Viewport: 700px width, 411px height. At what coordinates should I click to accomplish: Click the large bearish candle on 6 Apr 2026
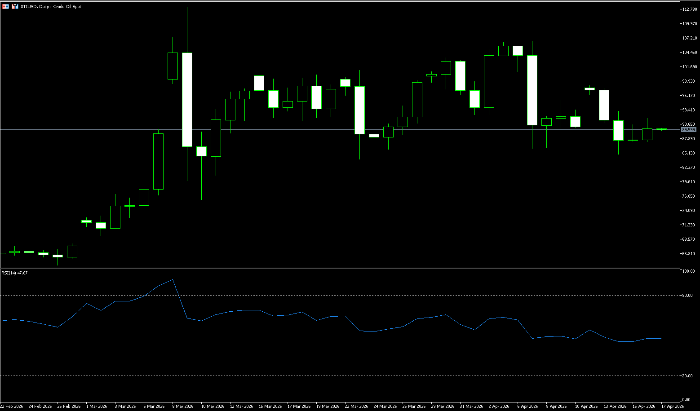coord(532,90)
